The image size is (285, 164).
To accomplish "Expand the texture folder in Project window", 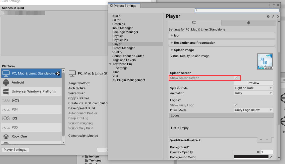I will coord(83,156).
